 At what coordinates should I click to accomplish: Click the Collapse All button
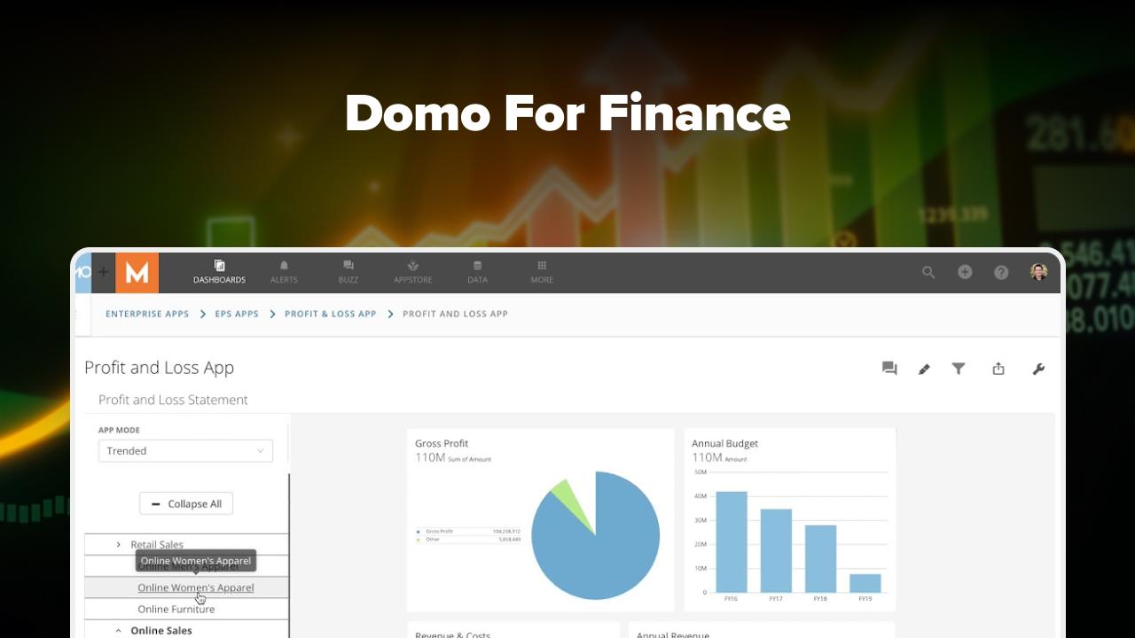(186, 503)
